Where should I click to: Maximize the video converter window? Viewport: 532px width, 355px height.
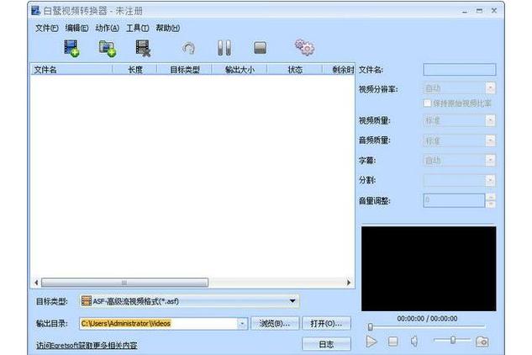coord(479,11)
